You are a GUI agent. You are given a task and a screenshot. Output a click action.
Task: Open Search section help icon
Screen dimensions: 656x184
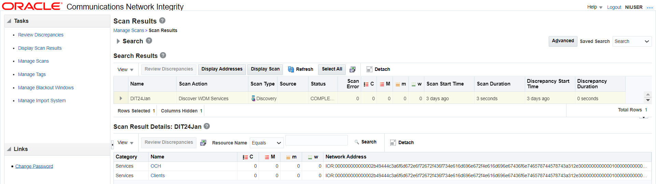coord(149,41)
